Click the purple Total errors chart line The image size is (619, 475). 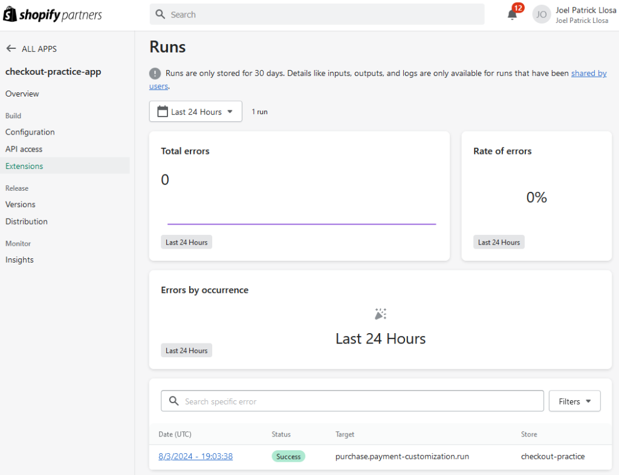tap(301, 224)
